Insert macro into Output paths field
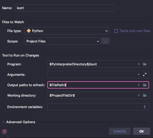 139,85
